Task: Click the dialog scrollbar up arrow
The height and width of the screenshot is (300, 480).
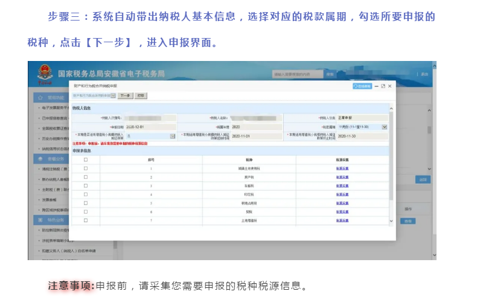Action: coord(391,109)
